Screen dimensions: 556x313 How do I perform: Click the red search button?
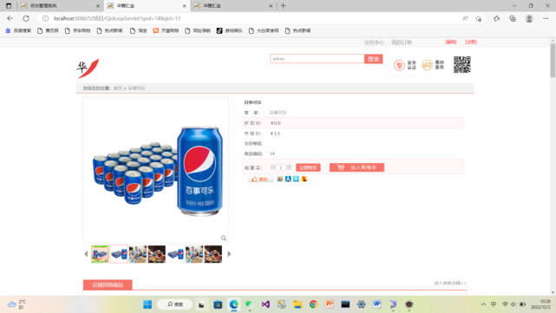point(373,59)
